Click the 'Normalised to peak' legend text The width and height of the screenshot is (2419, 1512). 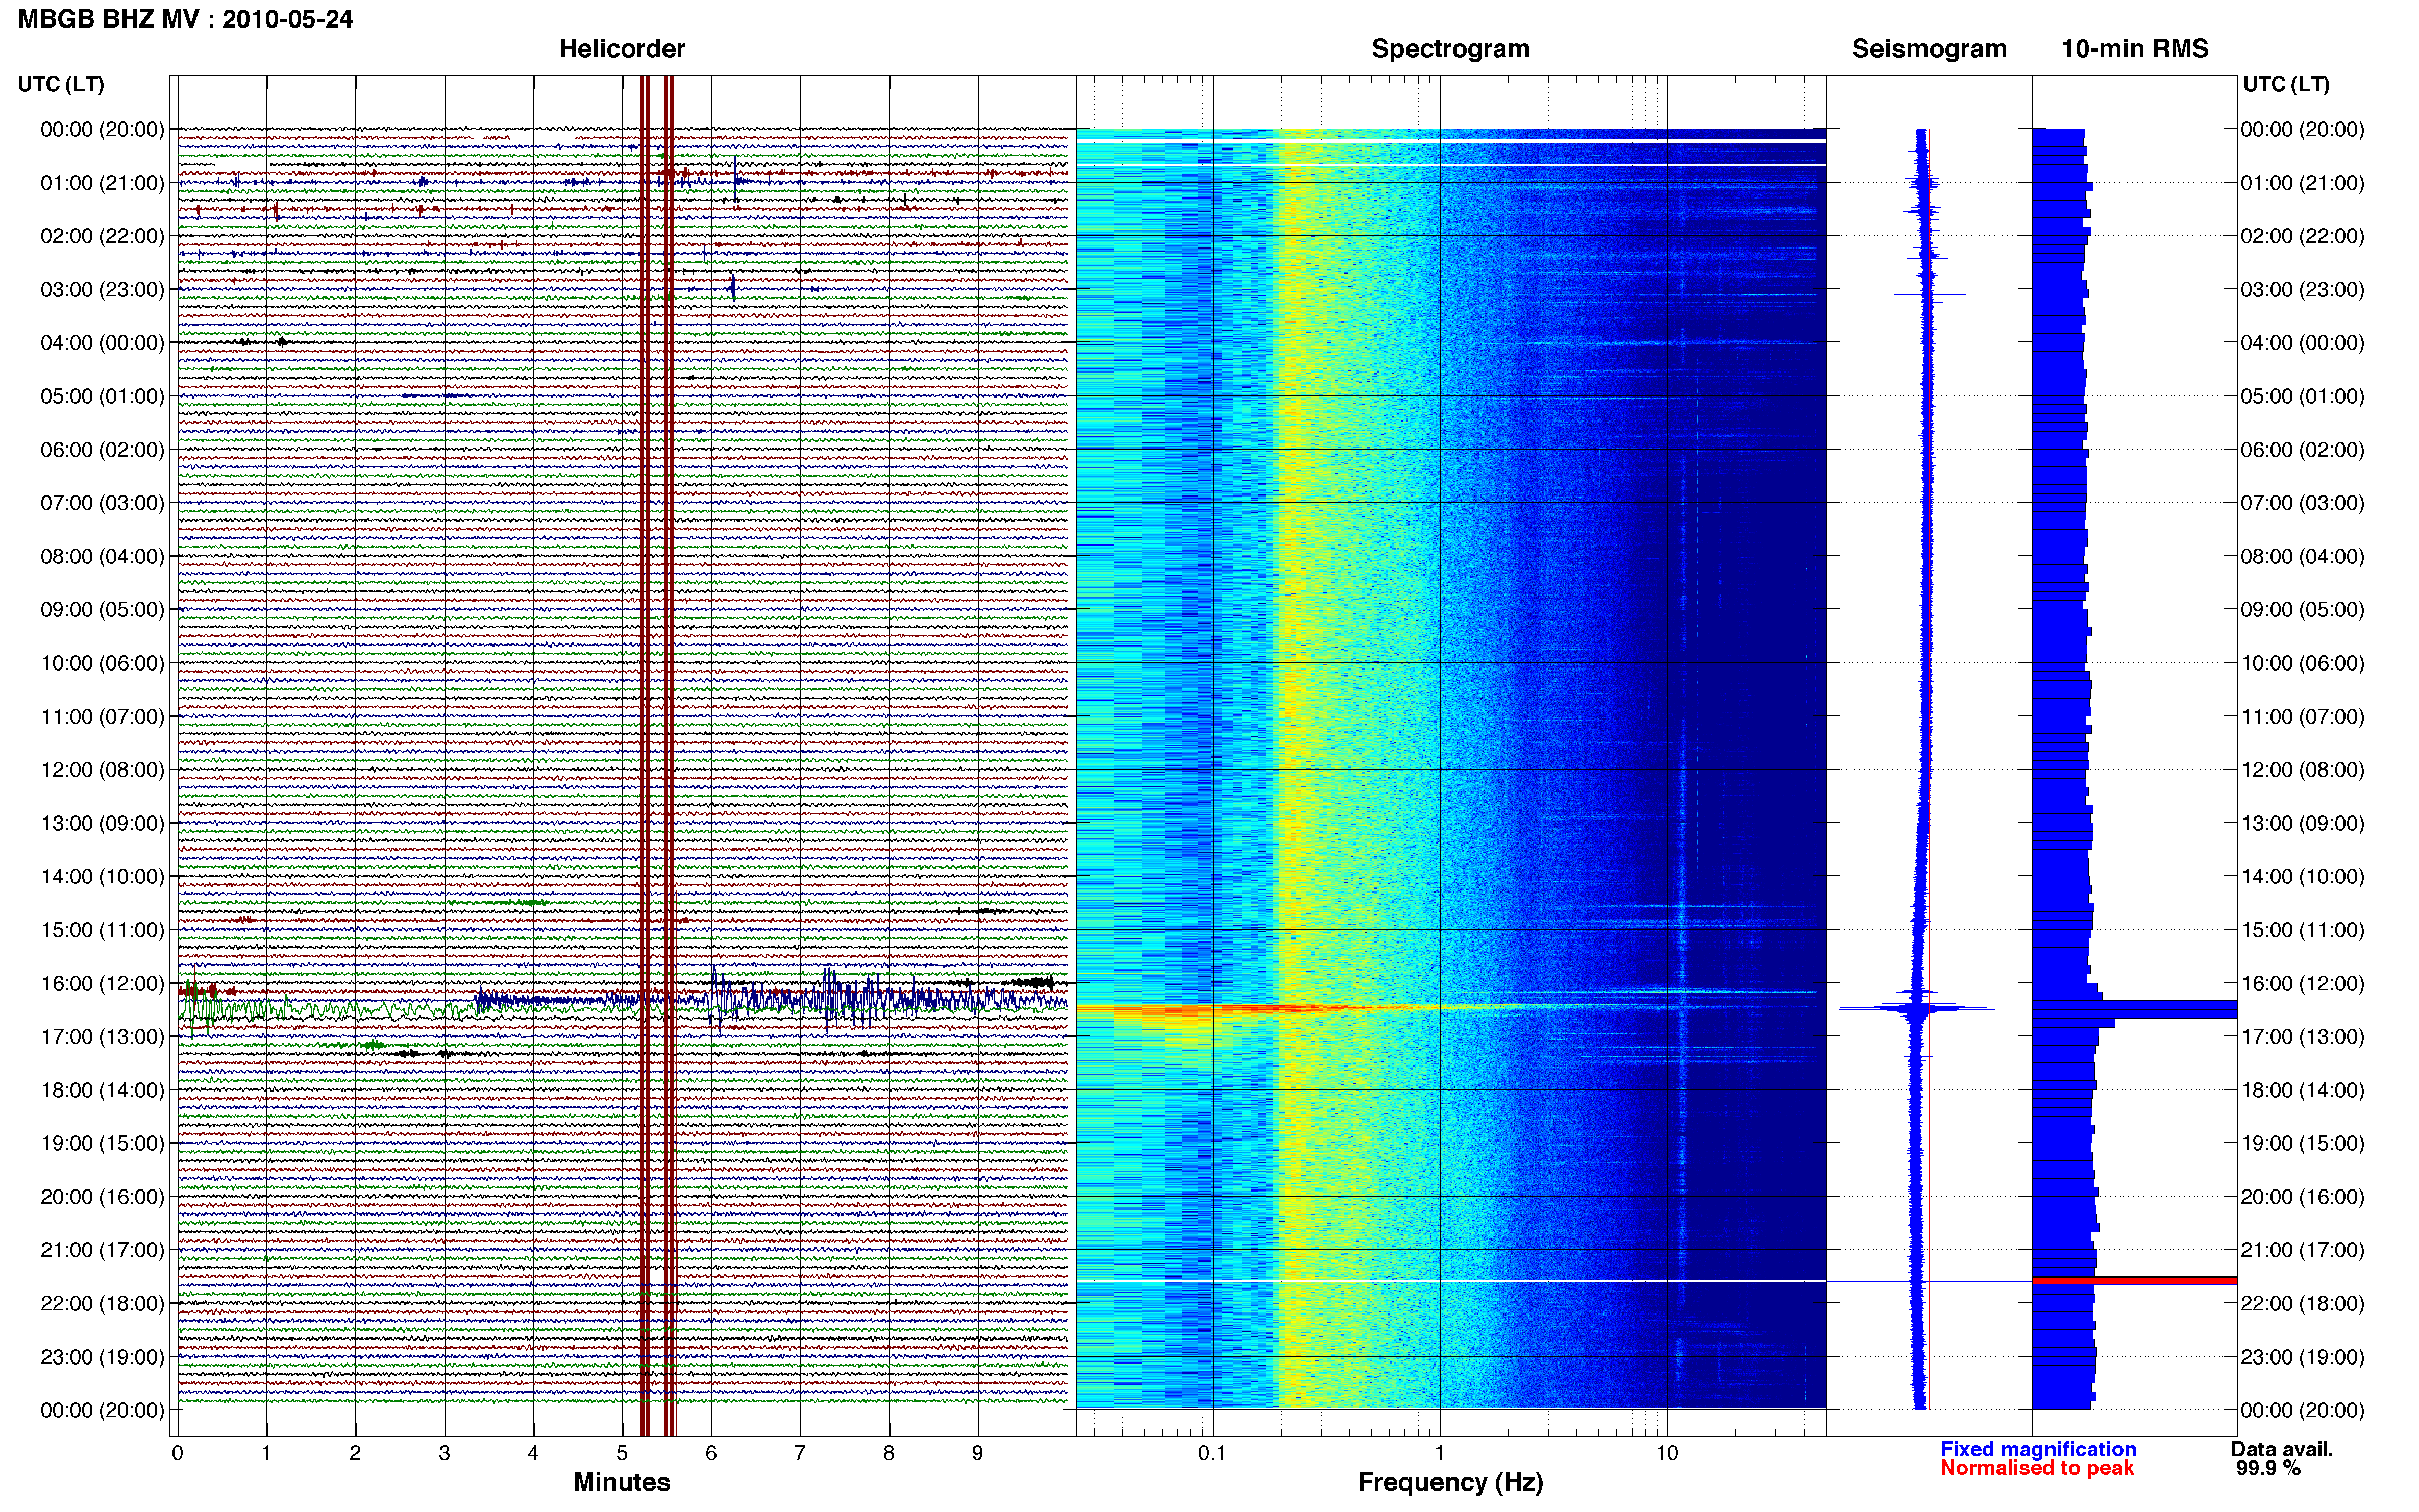(x=2037, y=1468)
